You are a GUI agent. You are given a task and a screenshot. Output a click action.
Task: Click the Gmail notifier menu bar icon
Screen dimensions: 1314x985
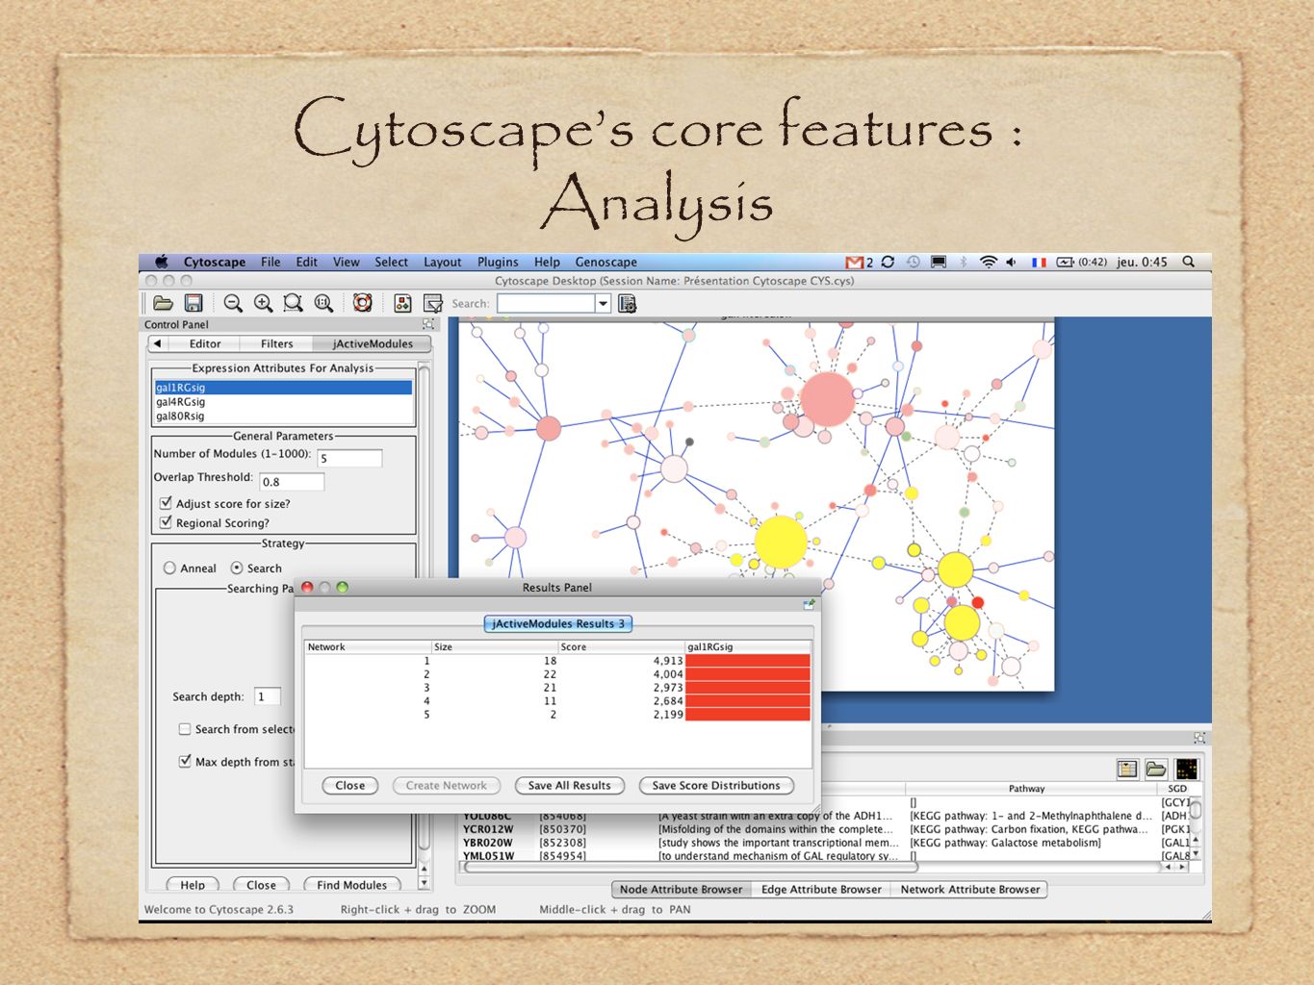pyautogui.click(x=854, y=262)
